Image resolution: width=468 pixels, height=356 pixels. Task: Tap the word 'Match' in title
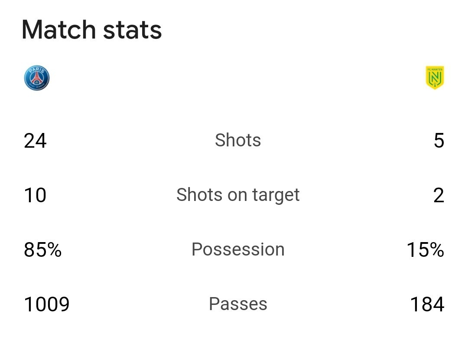[59, 29]
